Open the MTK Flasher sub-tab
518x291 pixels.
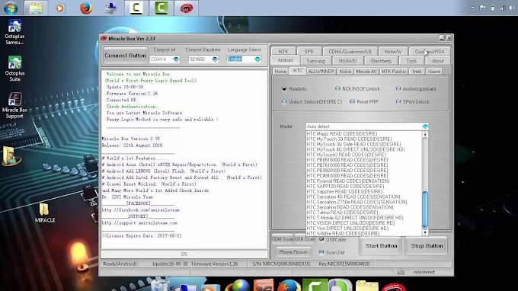[x=394, y=72]
